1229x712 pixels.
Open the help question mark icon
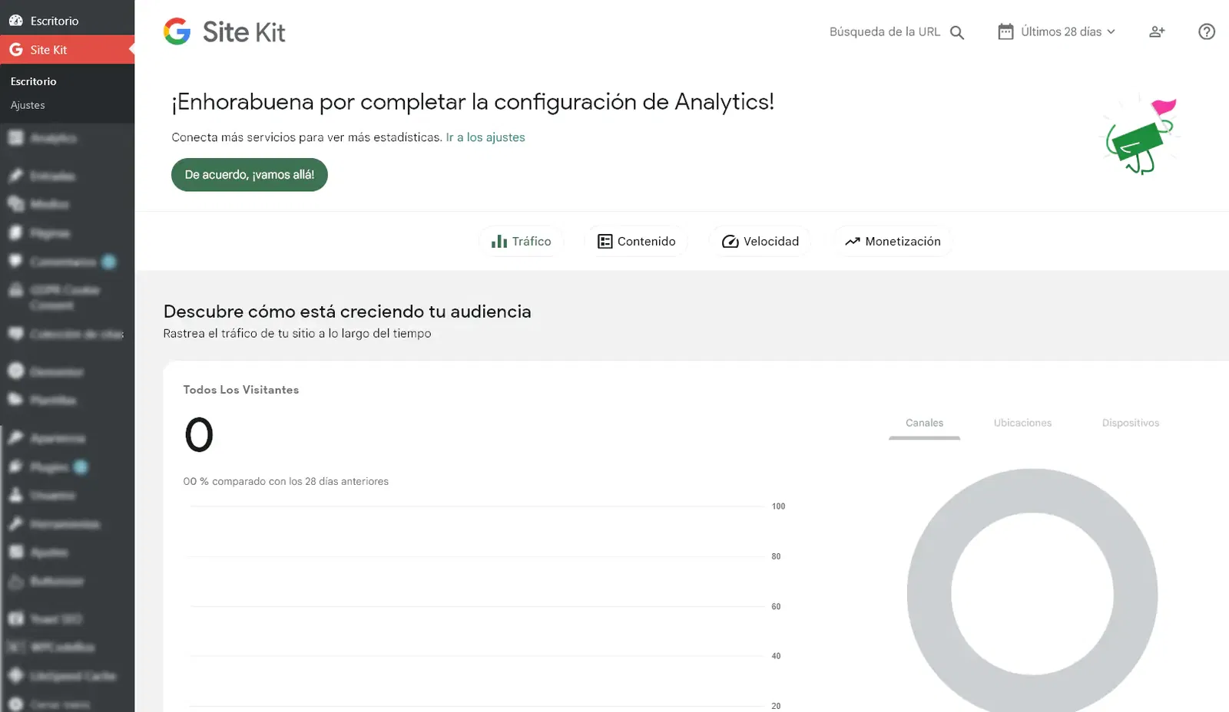point(1206,31)
